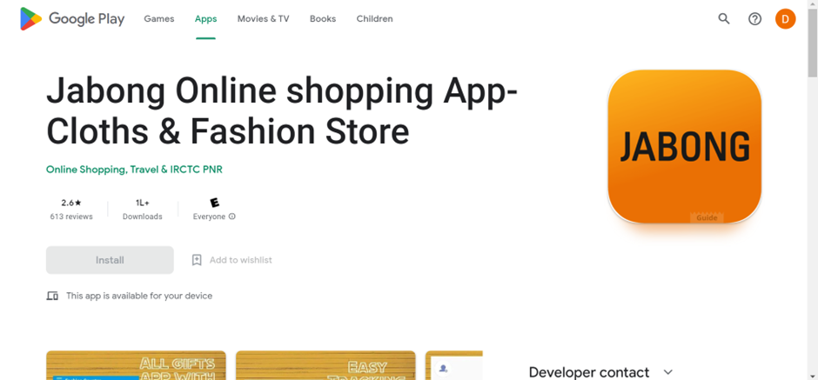Click the scrollbar up arrow
This screenshot has height=380, width=818.
[813, 4]
